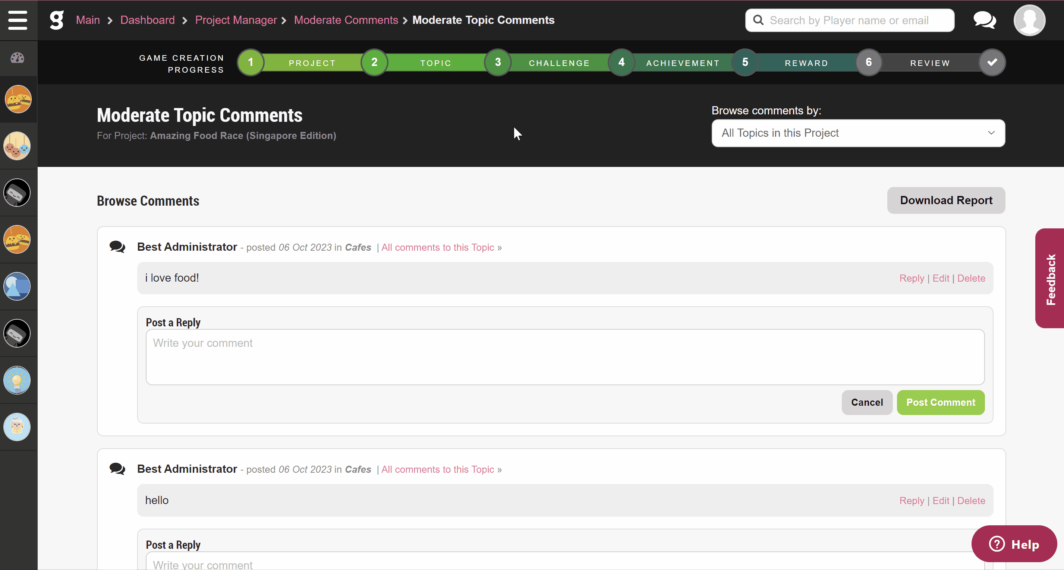Image resolution: width=1064 pixels, height=570 pixels.
Task: Open the Help question mark button
Action: (1014, 544)
